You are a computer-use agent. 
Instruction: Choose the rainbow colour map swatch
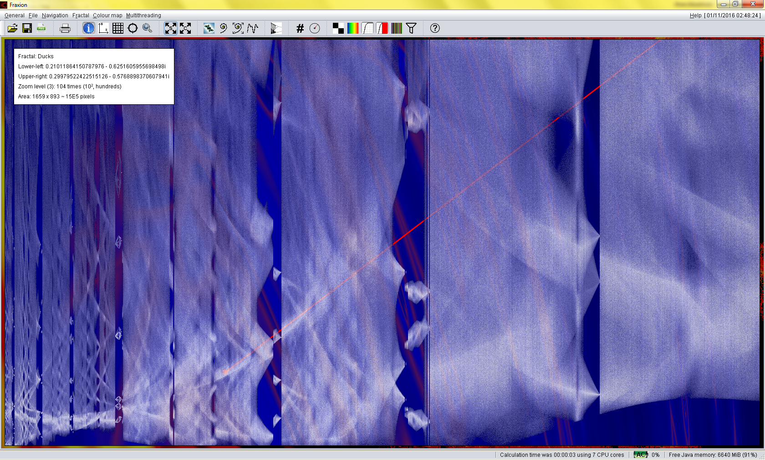tap(353, 28)
